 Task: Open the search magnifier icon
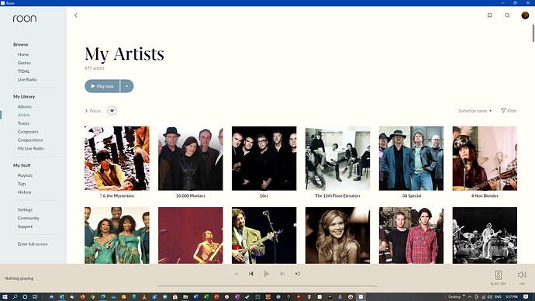[507, 16]
